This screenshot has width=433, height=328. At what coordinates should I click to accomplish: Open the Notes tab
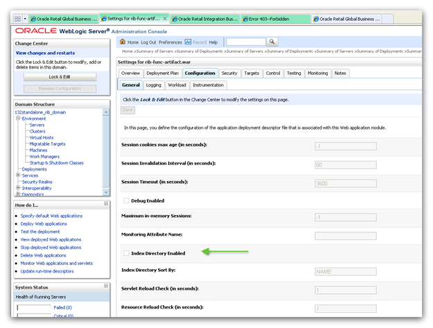pyautogui.click(x=340, y=74)
